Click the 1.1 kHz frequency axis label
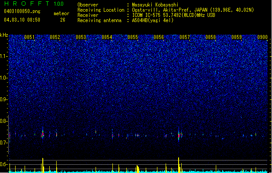 click(4, 56)
